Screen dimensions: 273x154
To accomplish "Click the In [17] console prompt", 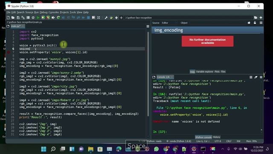I will click(x=160, y=132).
